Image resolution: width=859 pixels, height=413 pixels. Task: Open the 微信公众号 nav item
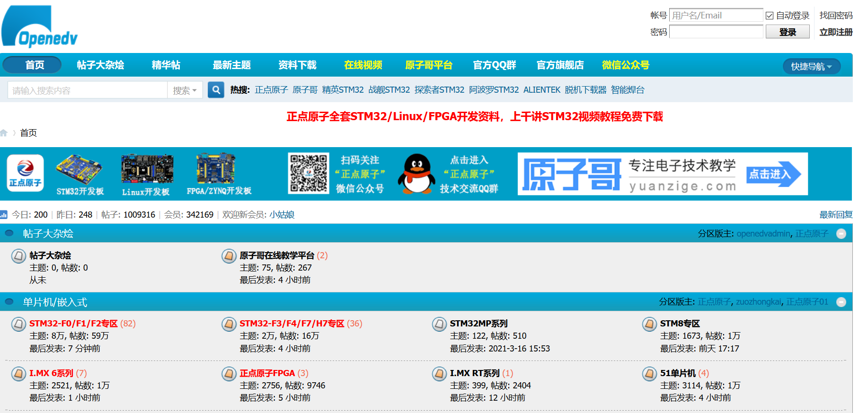626,65
